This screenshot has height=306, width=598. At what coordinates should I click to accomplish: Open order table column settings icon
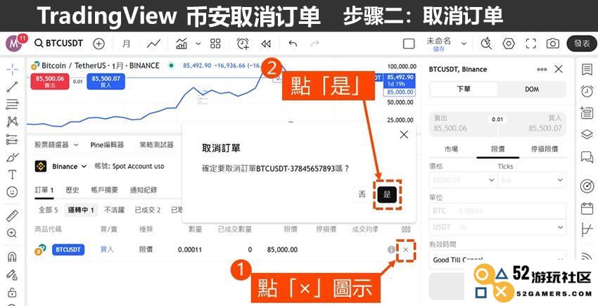pos(406,229)
